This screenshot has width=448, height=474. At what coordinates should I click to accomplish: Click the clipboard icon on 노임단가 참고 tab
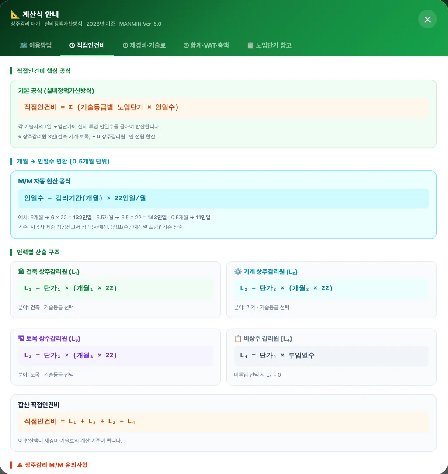pos(250,45)
